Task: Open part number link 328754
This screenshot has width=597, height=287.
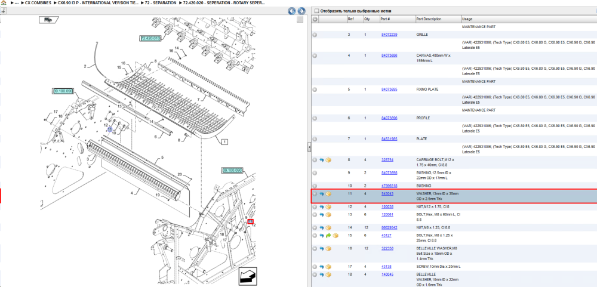Action: [x=387, y=160]
